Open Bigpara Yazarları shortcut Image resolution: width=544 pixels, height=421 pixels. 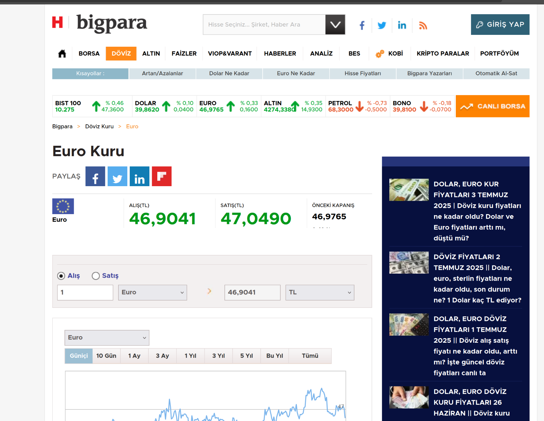(x=429, y=74)
